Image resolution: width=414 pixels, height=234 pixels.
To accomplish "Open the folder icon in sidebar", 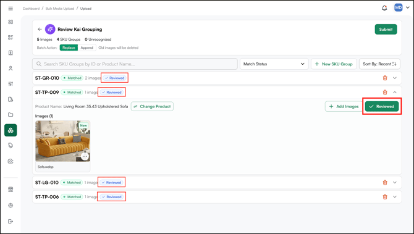I will [x=11, y=114].
